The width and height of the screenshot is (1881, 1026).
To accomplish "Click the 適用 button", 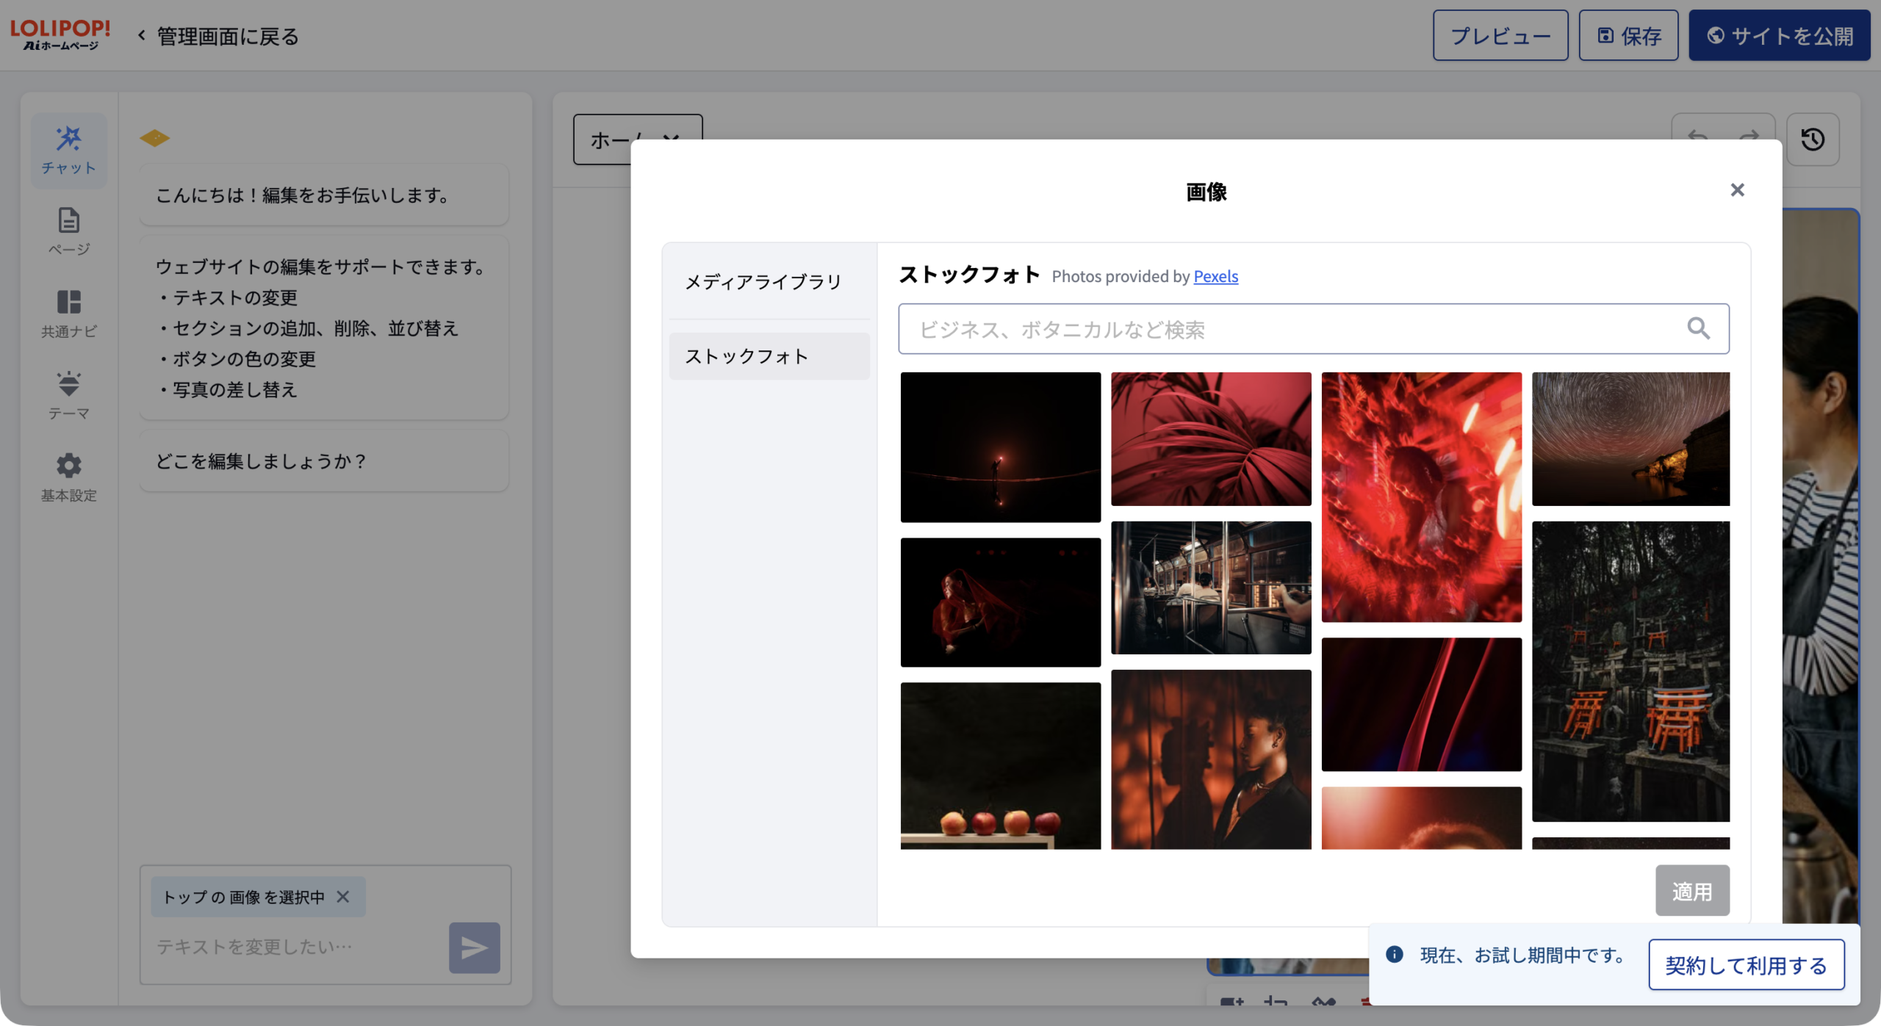I will click(1692, 891).
